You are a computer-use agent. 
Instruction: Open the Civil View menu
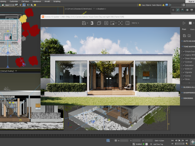point(25,1)
